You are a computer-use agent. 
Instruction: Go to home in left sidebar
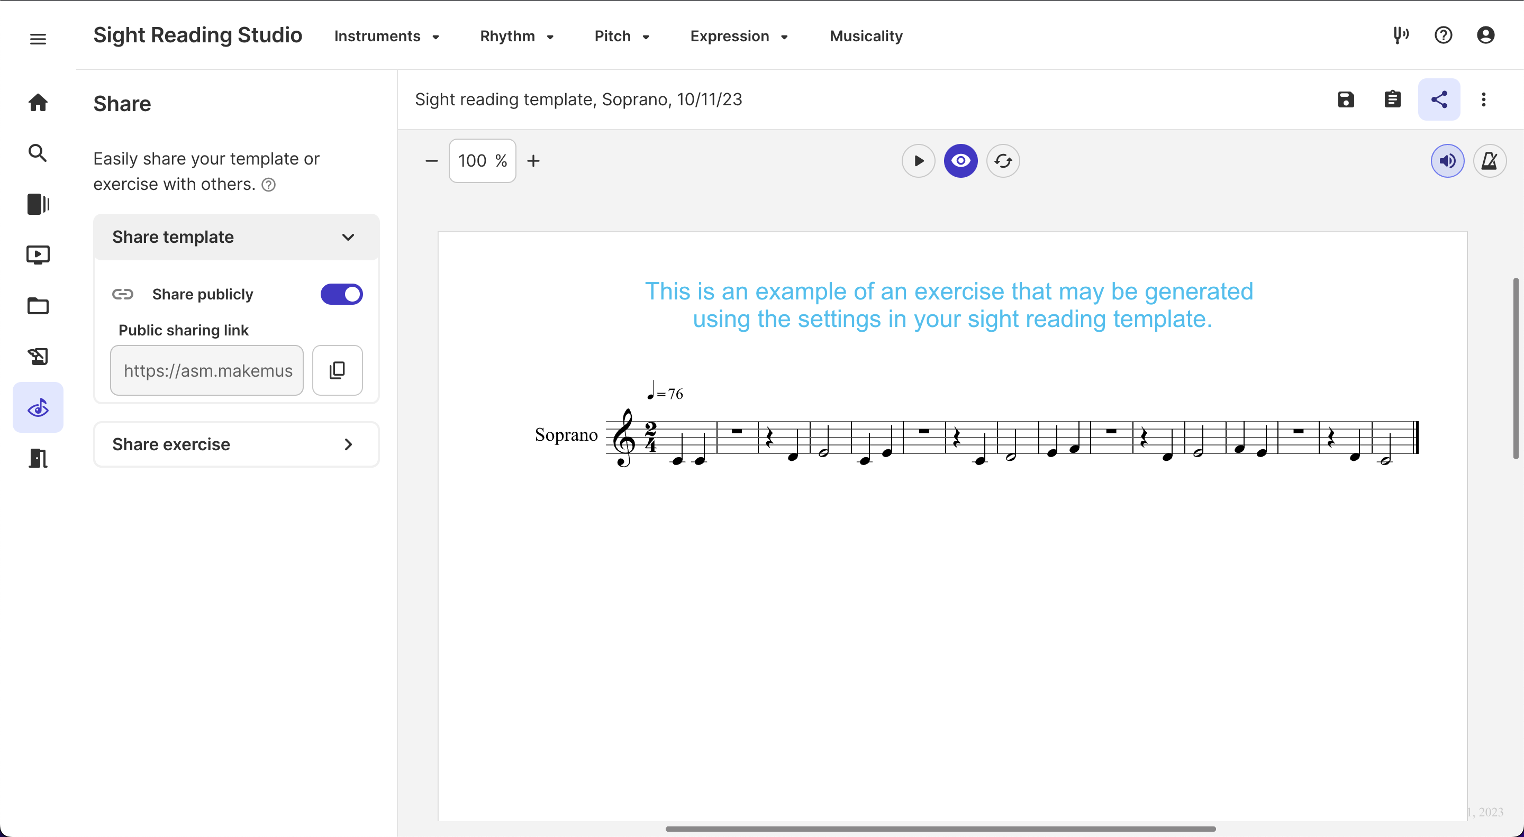click(38, 102)
